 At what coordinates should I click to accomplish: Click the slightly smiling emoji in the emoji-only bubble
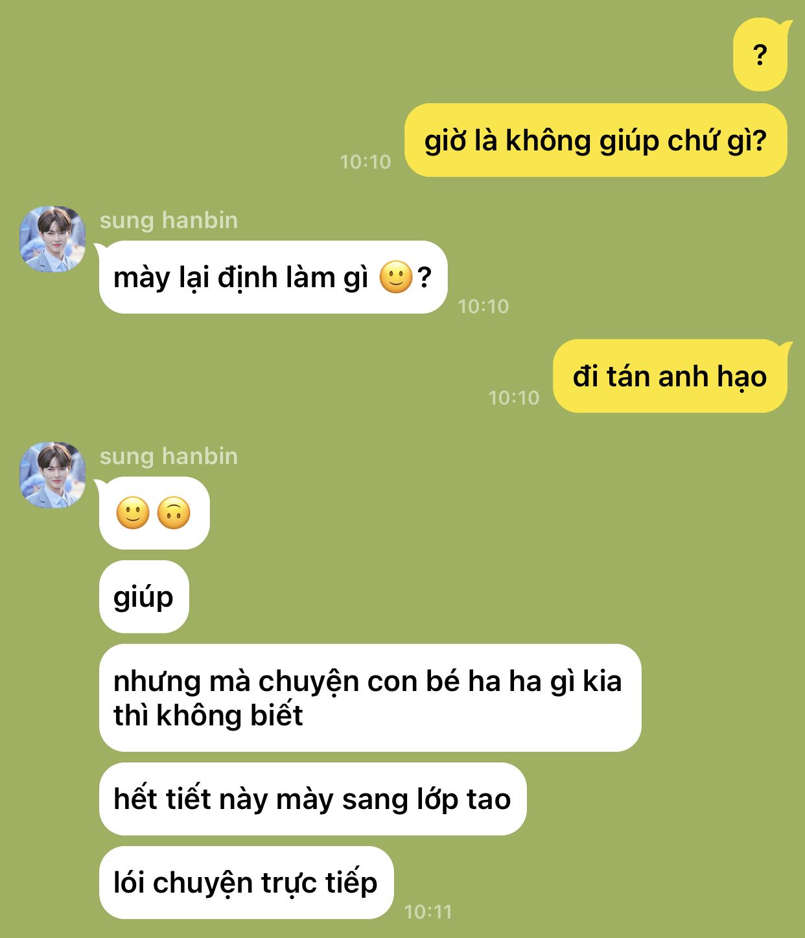click(x=133, y=513)
